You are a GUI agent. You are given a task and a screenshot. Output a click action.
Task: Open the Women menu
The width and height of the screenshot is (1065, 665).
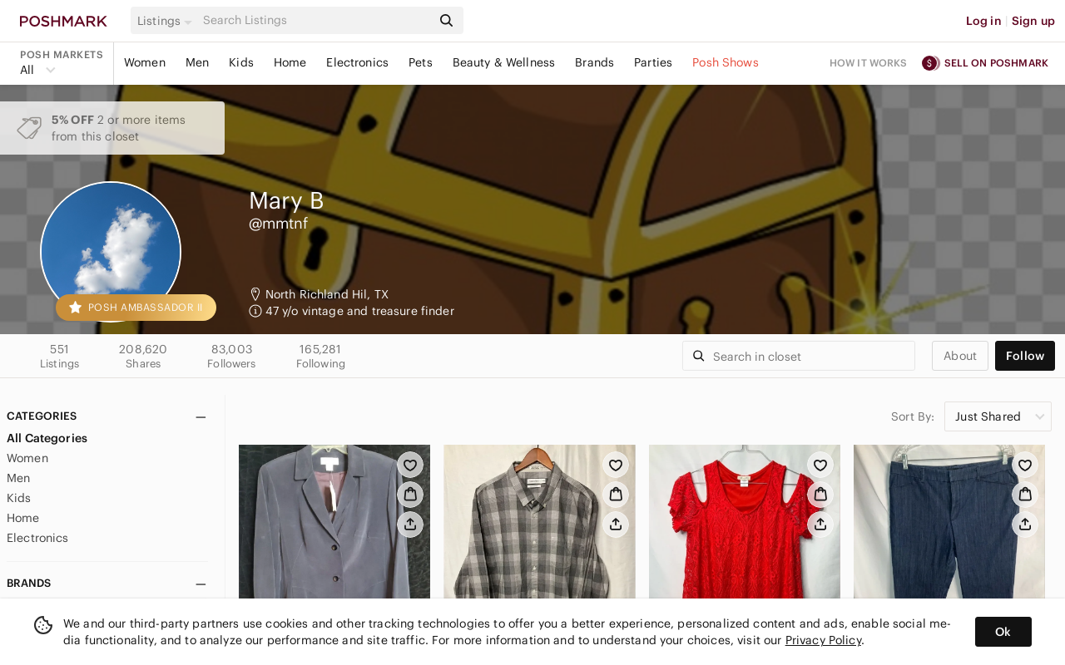tap(145, 62)
